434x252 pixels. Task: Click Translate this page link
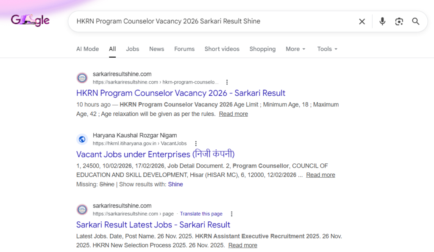click(x=201, y=214)
